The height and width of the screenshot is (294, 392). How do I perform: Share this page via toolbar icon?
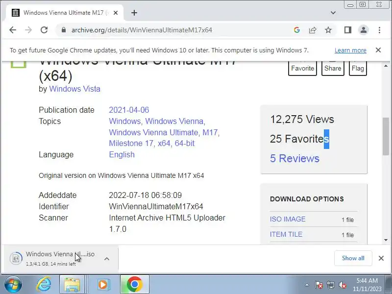pos(313,30)
